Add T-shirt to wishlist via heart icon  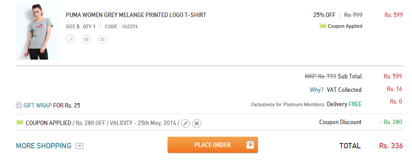point(86,39)
